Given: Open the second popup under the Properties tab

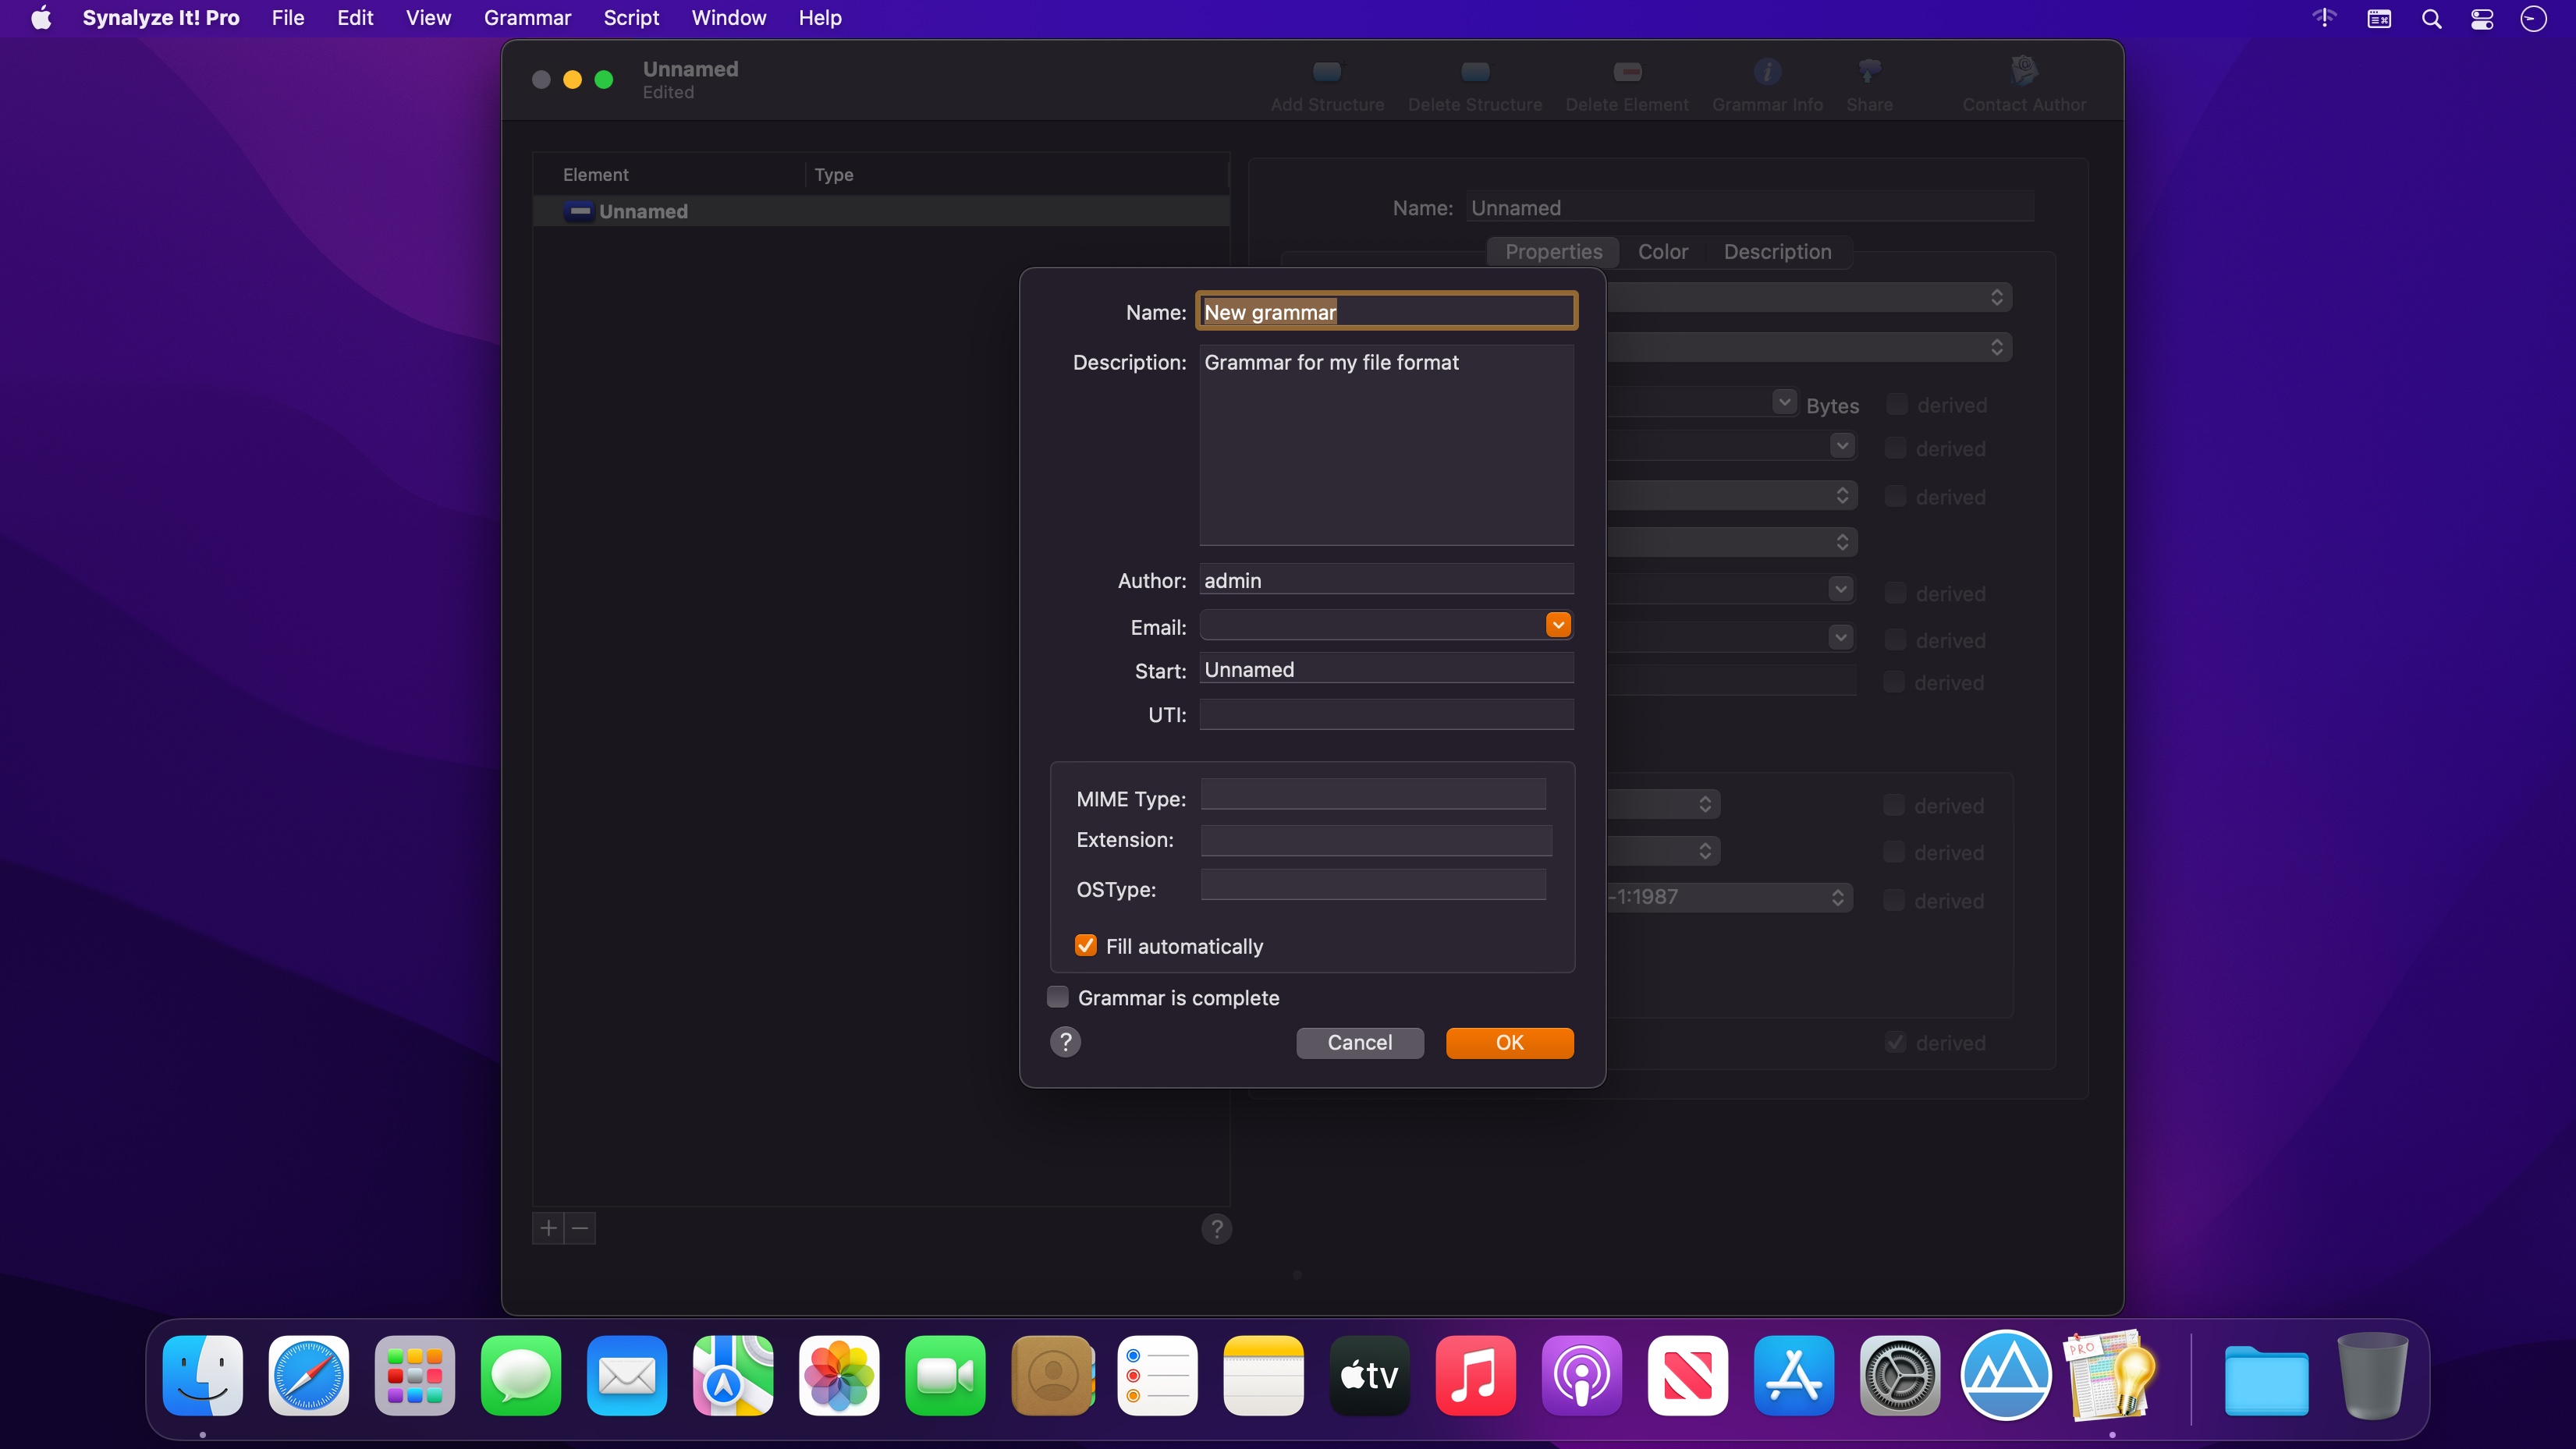Looking at the screenshot, I should pyautogui.click(x=1809, y=347).
